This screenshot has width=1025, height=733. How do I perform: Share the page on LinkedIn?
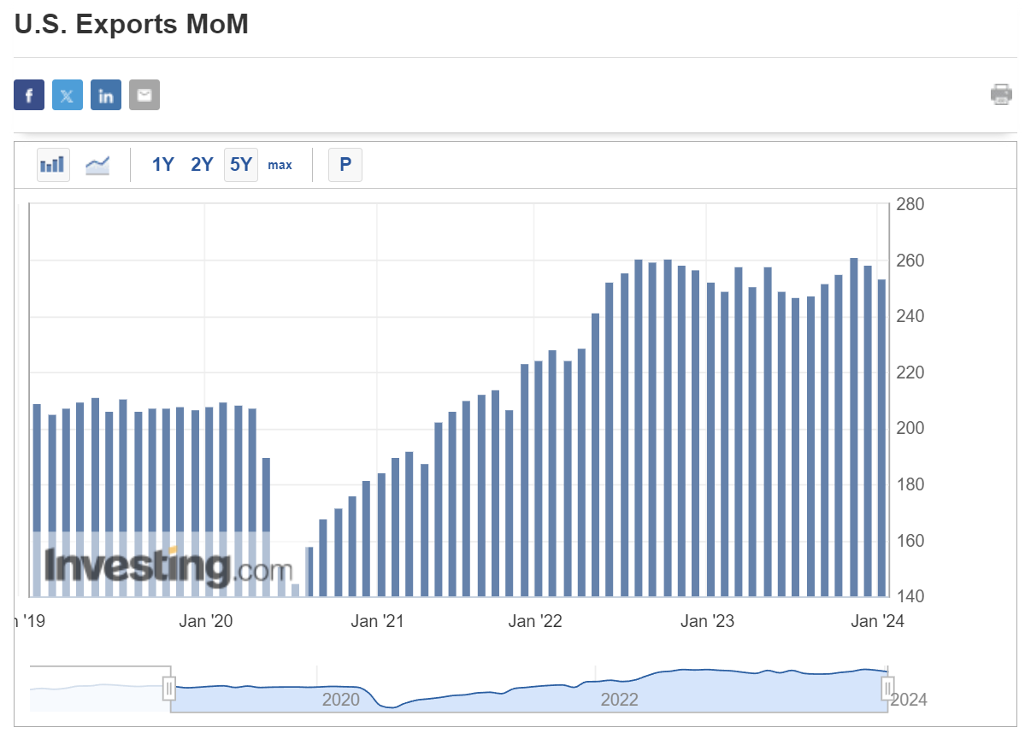[x=106, y=95]
